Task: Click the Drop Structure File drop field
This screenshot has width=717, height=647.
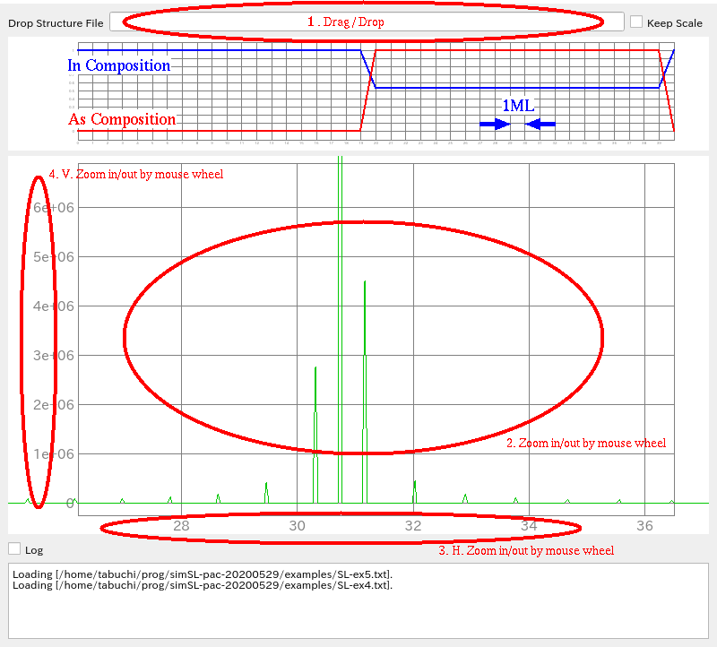Action: tap(366, 22)
